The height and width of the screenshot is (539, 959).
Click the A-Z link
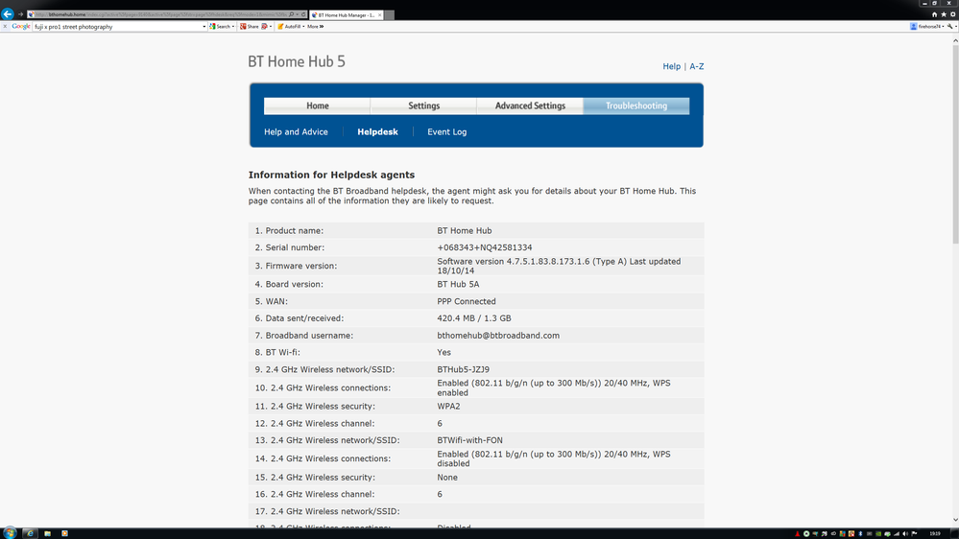[697, 66]
